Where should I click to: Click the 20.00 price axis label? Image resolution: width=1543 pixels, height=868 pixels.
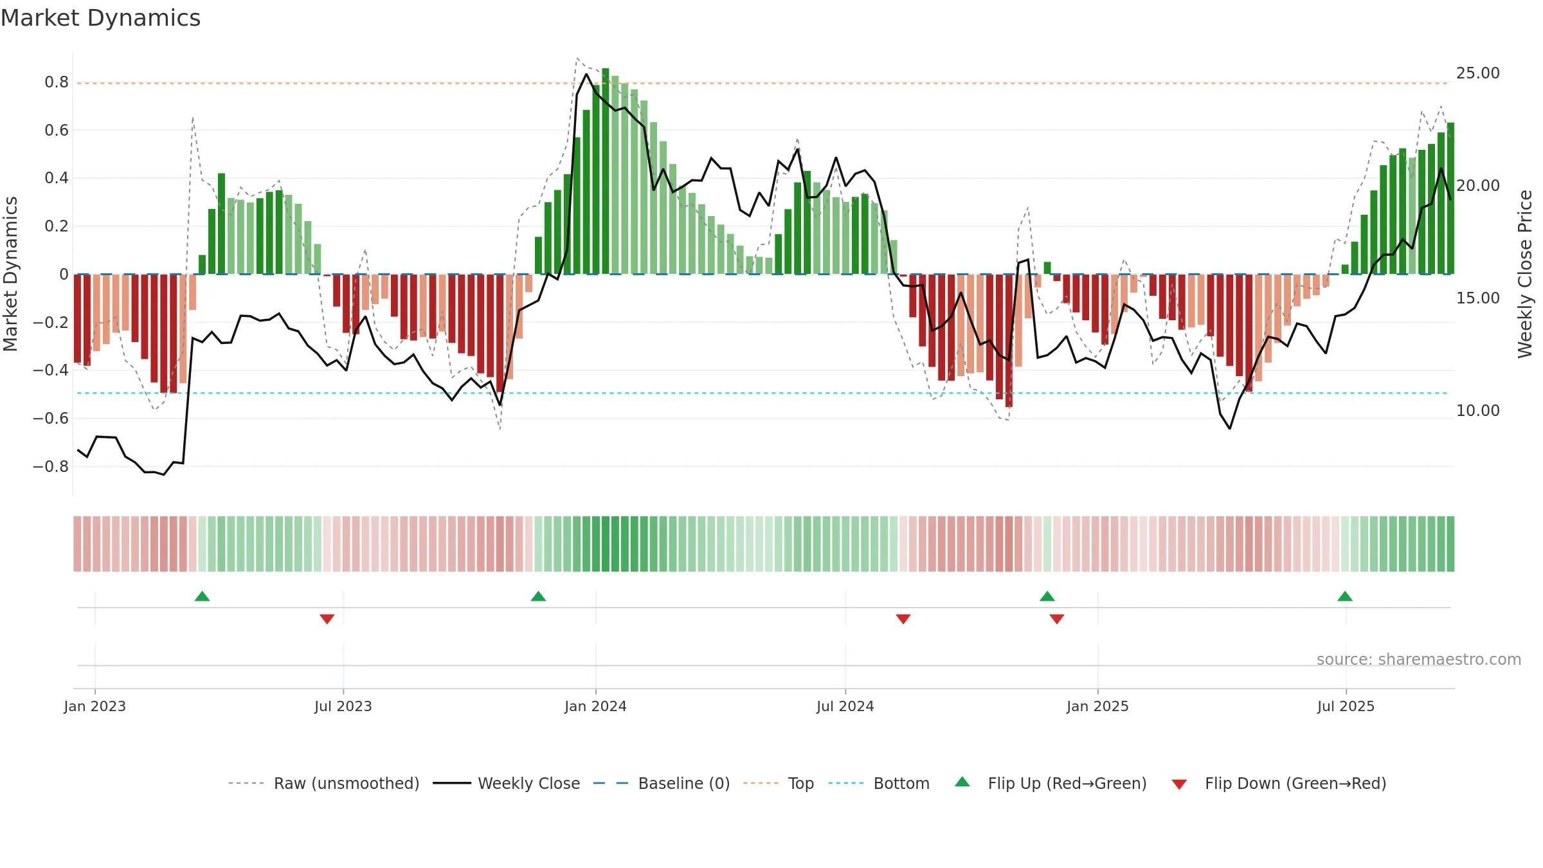(x=1478, y=186)
